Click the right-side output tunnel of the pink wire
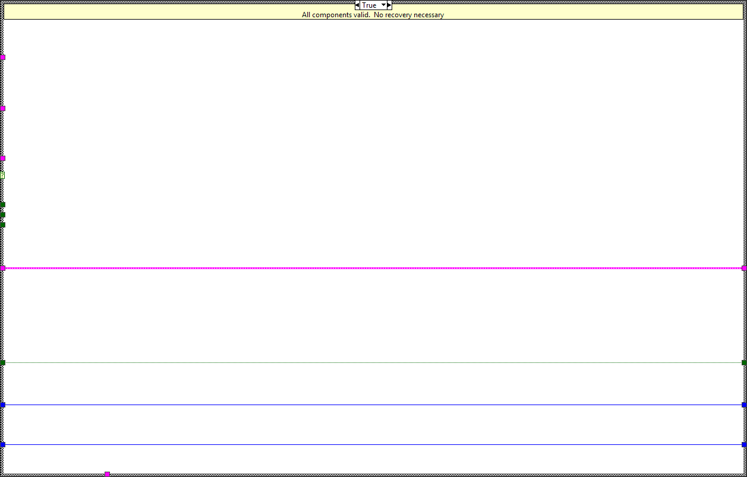This screenshot has height=477, width=747. coord(743,268)
